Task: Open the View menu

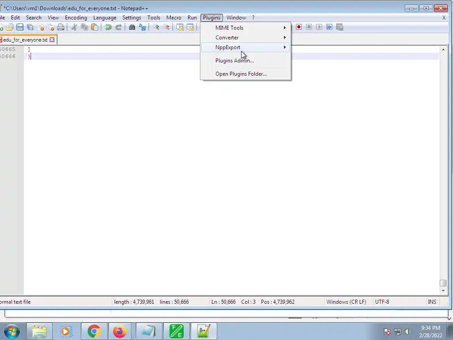Action: click(53, 18)
